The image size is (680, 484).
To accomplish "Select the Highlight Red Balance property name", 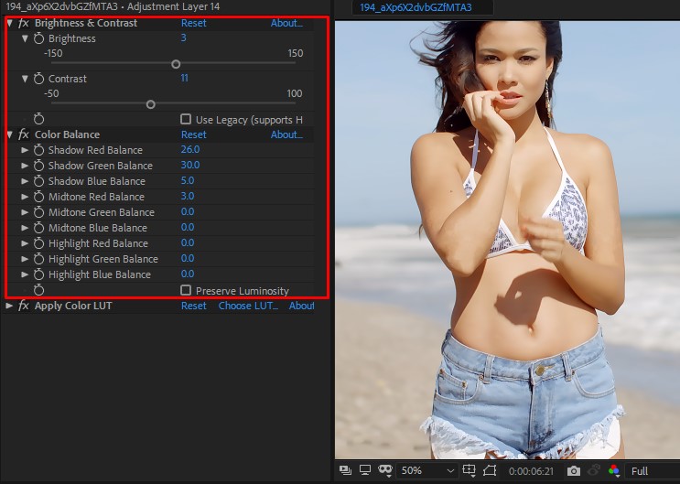I will click(98, 243).
